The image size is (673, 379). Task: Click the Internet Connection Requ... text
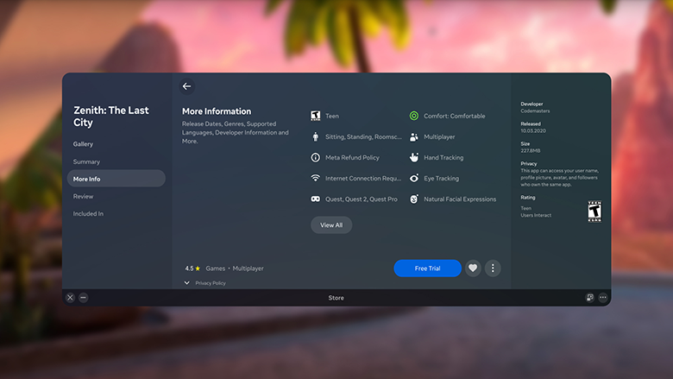[x=363, y=178]
